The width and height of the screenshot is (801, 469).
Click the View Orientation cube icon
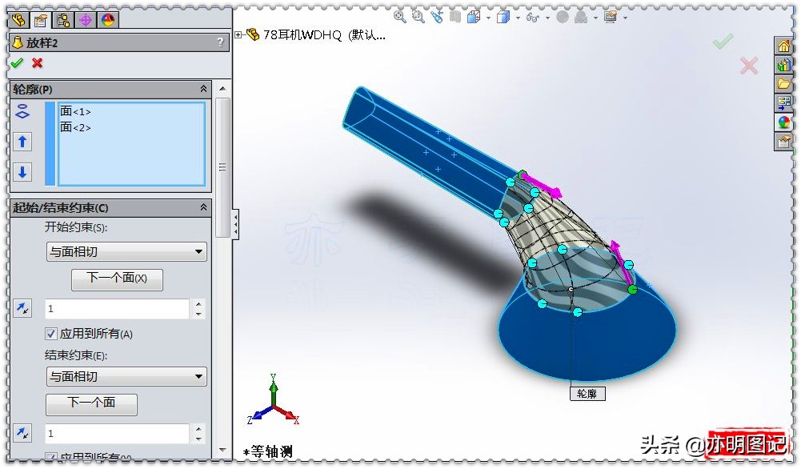click(x=472, y=16)
